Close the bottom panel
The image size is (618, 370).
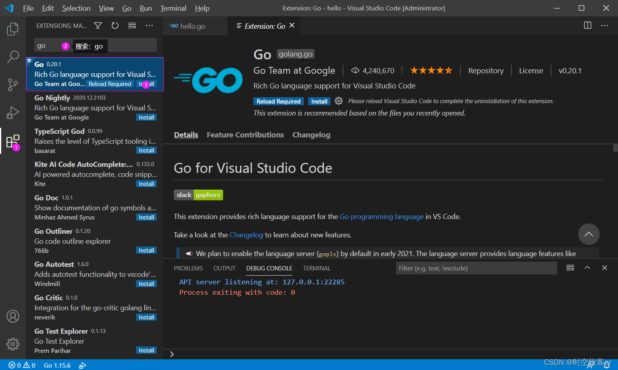coord(604,268)
